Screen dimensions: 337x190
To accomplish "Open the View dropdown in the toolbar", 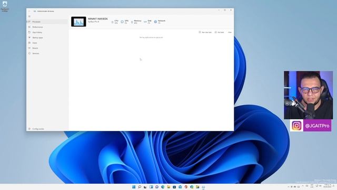I will pyautogui.click(x=230, y=32).
